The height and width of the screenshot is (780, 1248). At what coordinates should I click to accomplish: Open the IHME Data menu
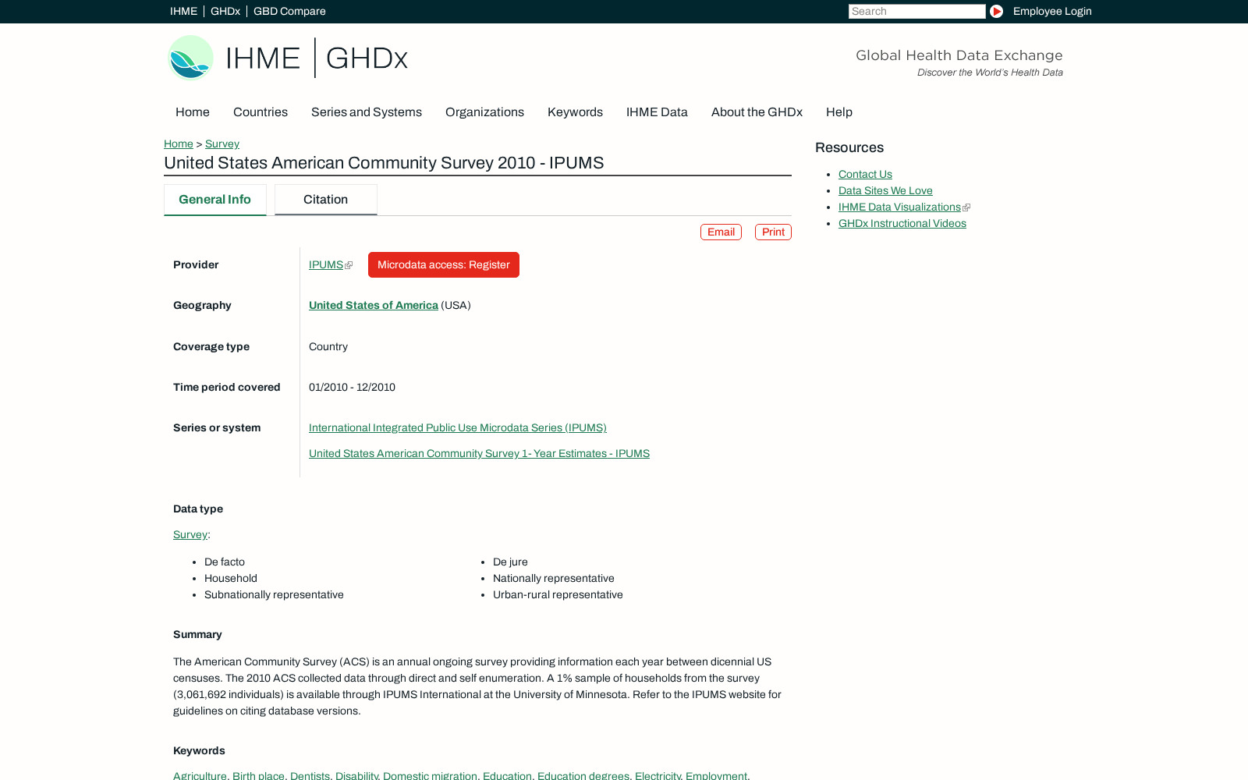[657, 112]
